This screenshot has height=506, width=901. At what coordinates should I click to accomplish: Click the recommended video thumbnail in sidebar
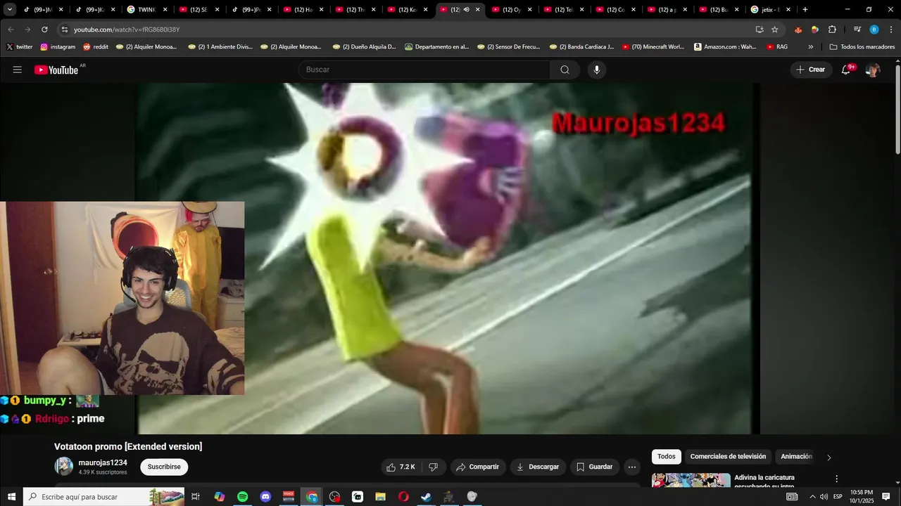pyautogui.click(x=691, y=480)
